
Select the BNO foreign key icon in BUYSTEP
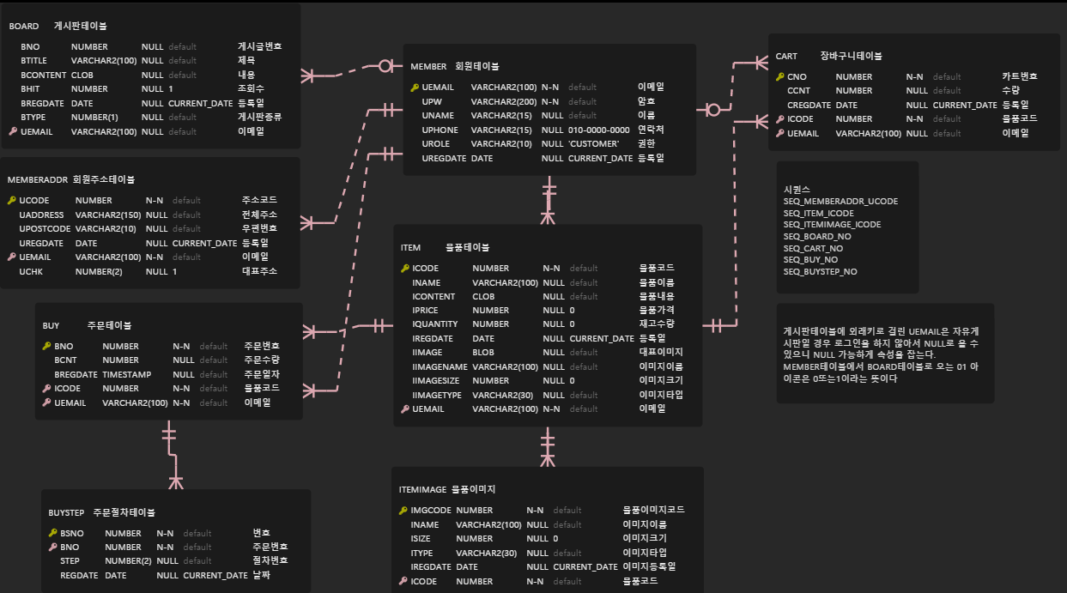pyautogui.click(x=52, y=547)
